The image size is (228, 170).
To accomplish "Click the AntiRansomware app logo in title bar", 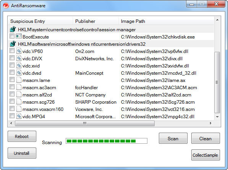I will (6, 6).
